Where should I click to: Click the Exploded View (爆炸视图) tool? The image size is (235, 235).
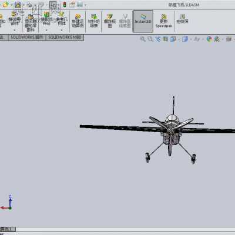[x=110, y=21]
